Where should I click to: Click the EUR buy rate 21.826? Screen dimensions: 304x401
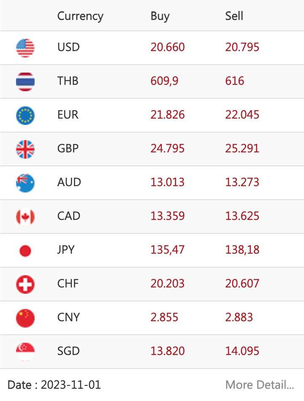[x=167, y=114]
